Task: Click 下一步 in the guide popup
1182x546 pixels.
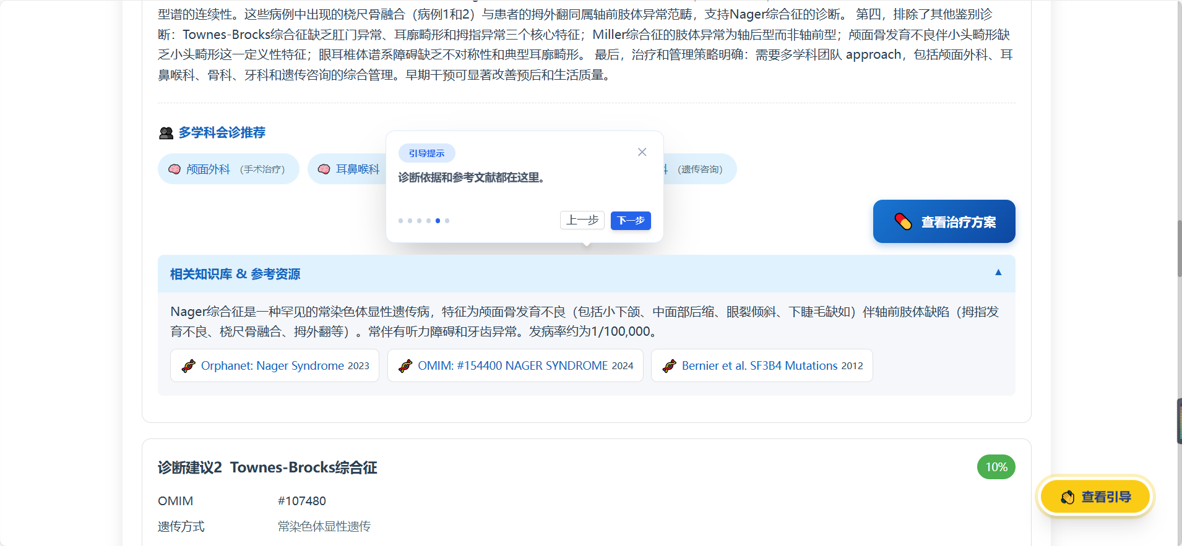Action: [x=630, y=221]
